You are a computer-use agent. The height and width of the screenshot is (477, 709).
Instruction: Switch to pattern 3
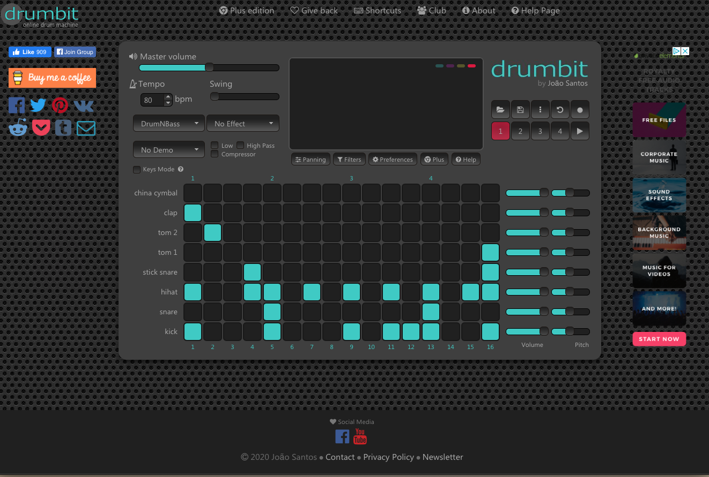(540, 131)
